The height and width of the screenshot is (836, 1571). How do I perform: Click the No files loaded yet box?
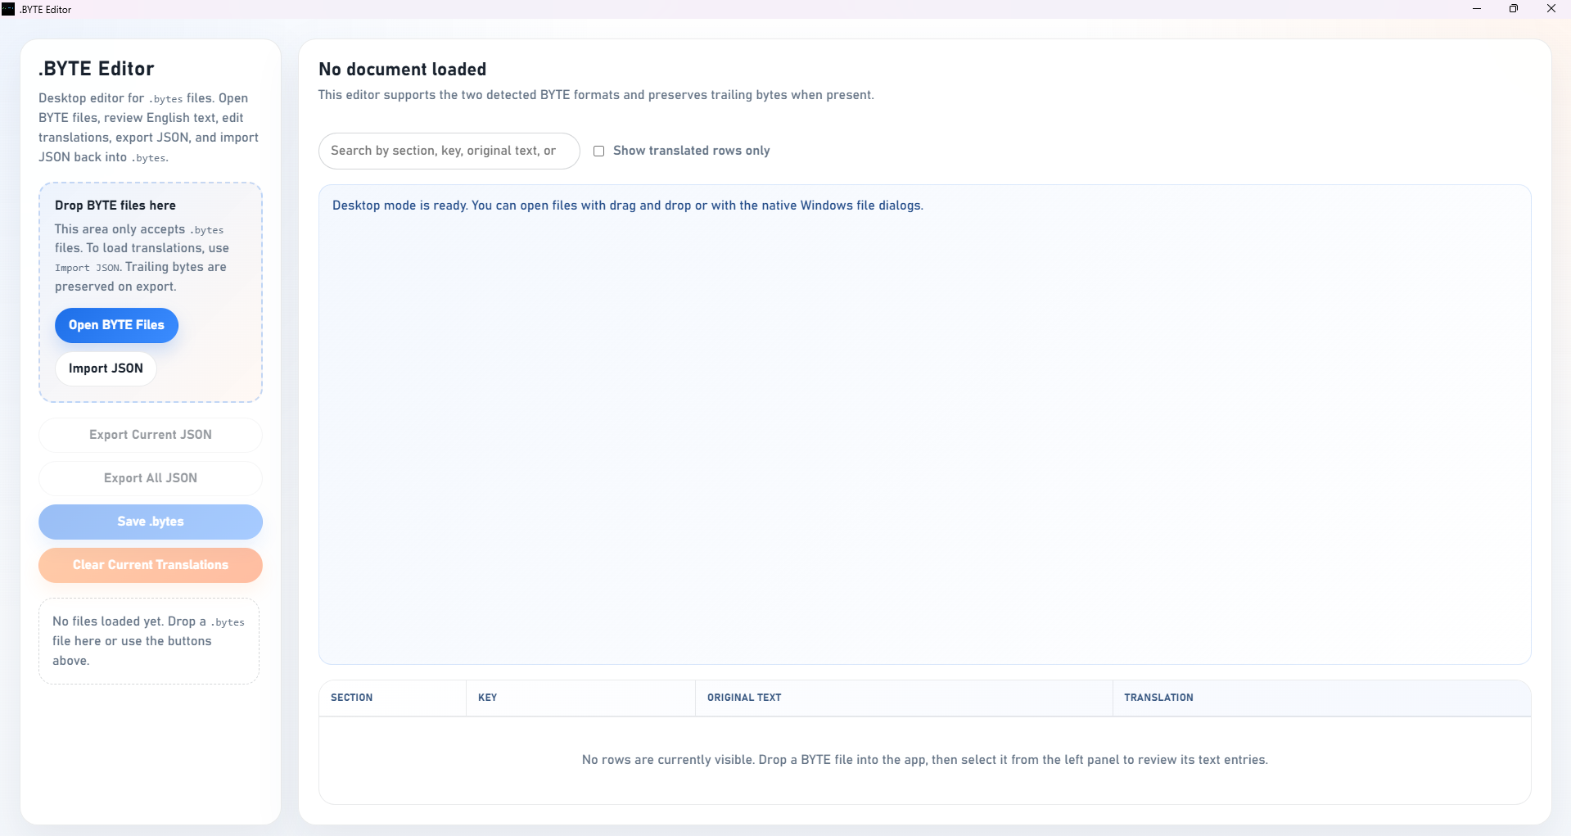pyautogui.click(x=149, y=641)
